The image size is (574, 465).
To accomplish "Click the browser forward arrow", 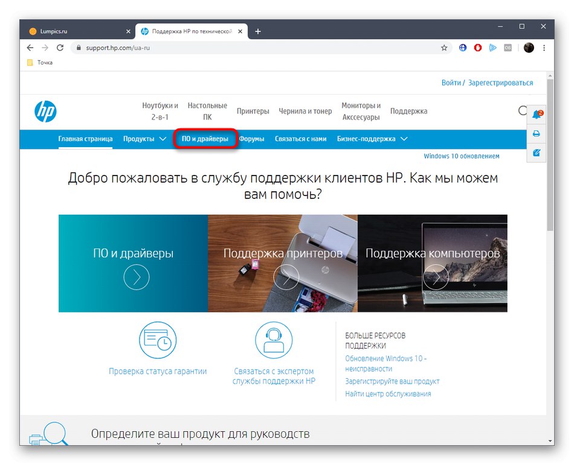I will tap(45, 48).
